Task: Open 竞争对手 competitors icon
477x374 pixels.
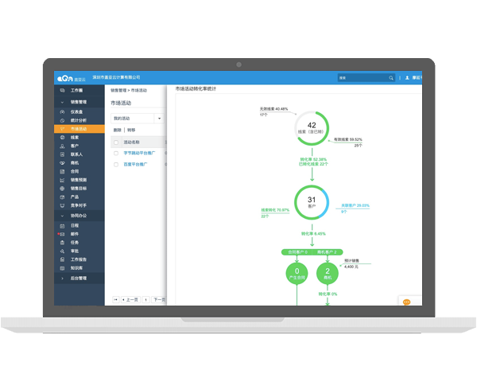Action: pos(62,205)
